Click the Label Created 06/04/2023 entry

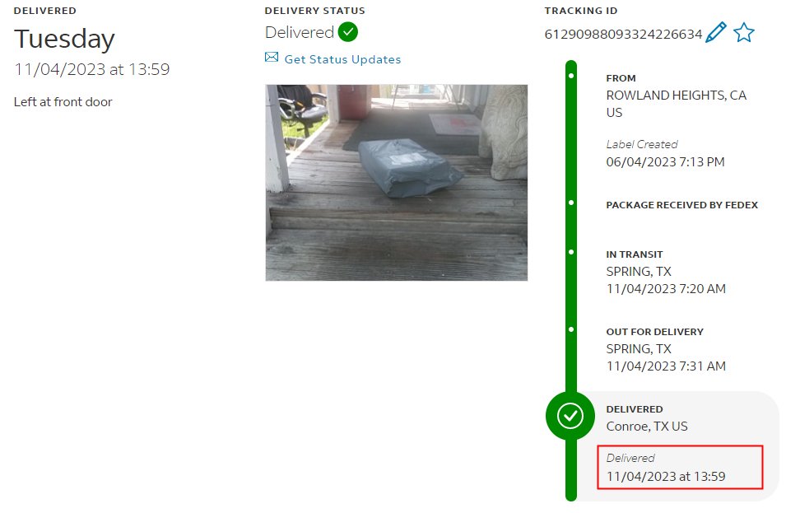coord(665,153)
